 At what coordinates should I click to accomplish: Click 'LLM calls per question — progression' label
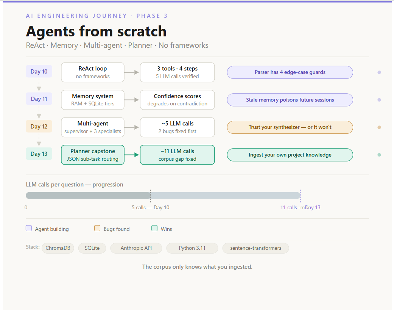coord(75,185)
